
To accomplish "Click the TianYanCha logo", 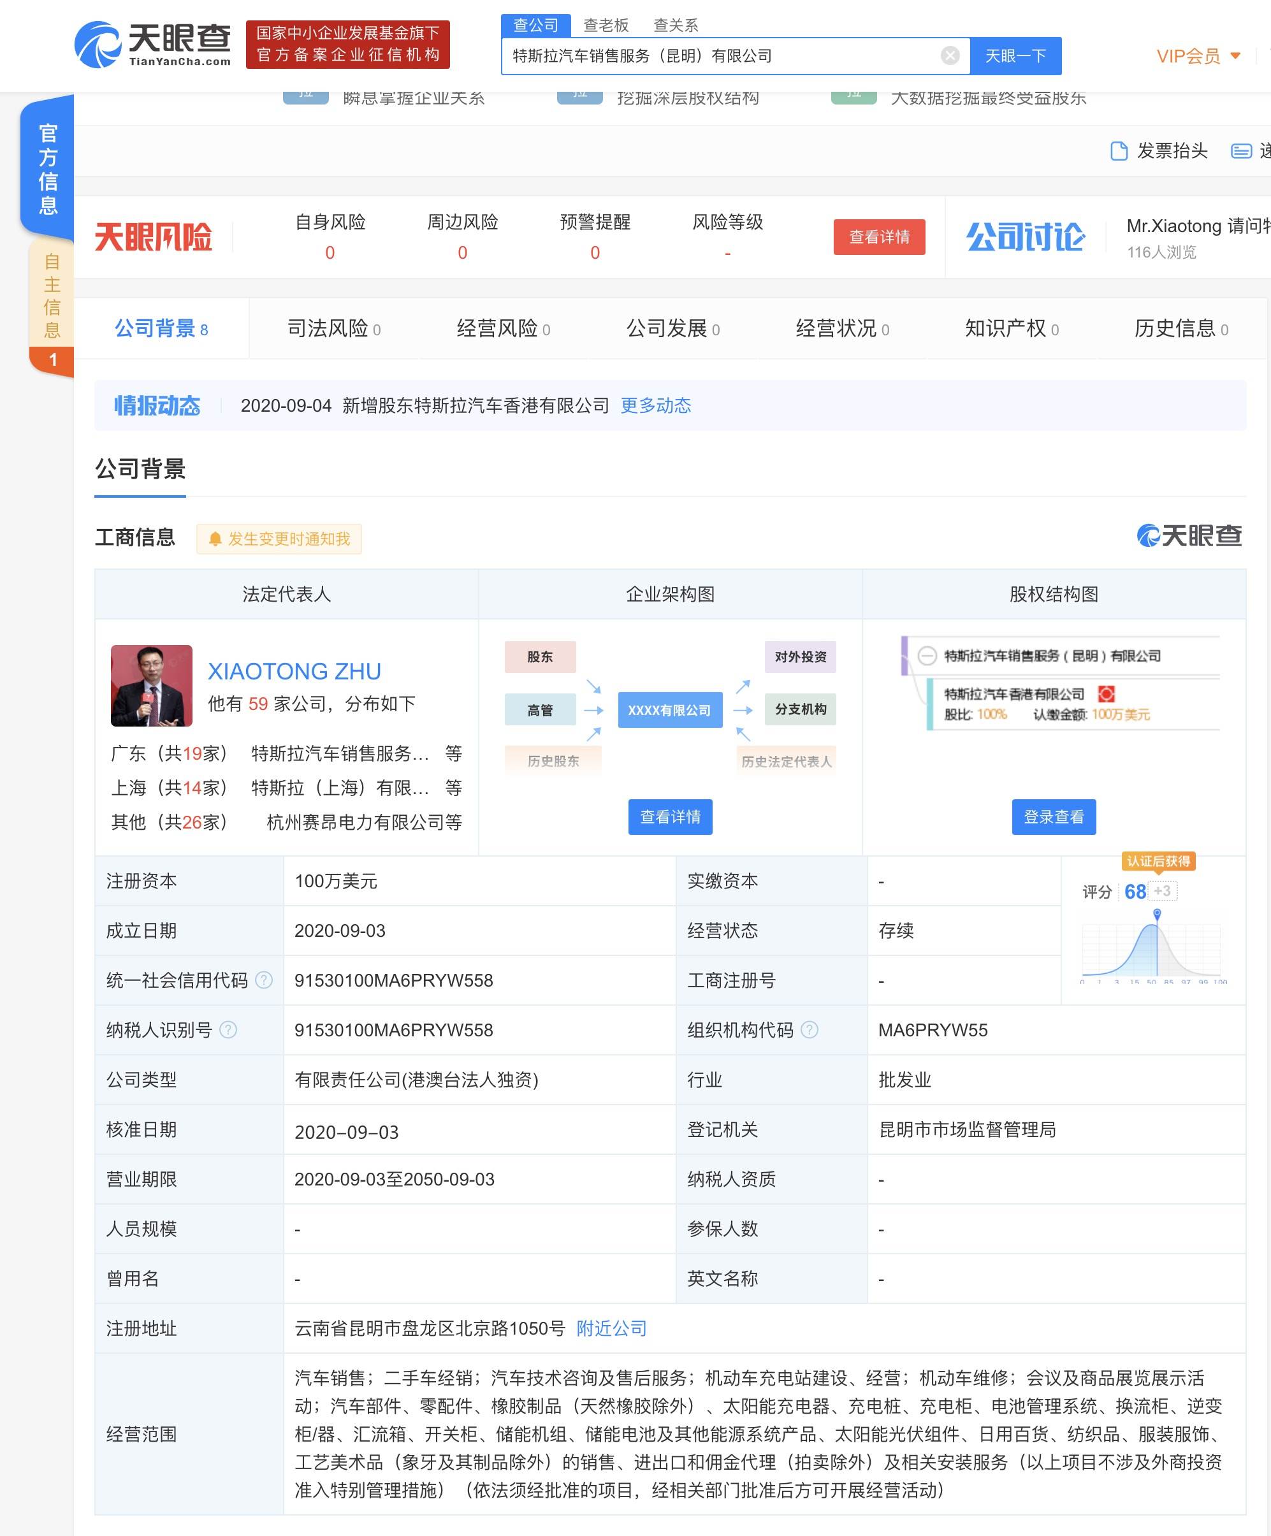I will pos(153,44).
